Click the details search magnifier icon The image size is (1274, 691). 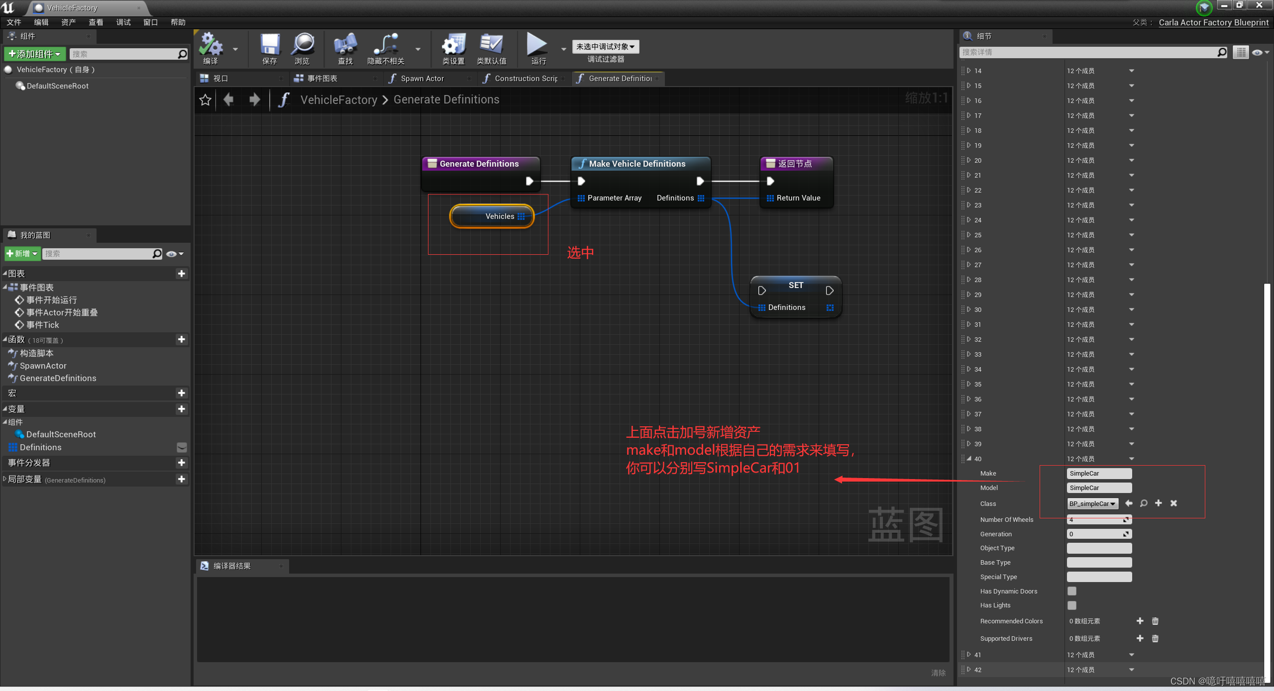tap(1222, 52)
